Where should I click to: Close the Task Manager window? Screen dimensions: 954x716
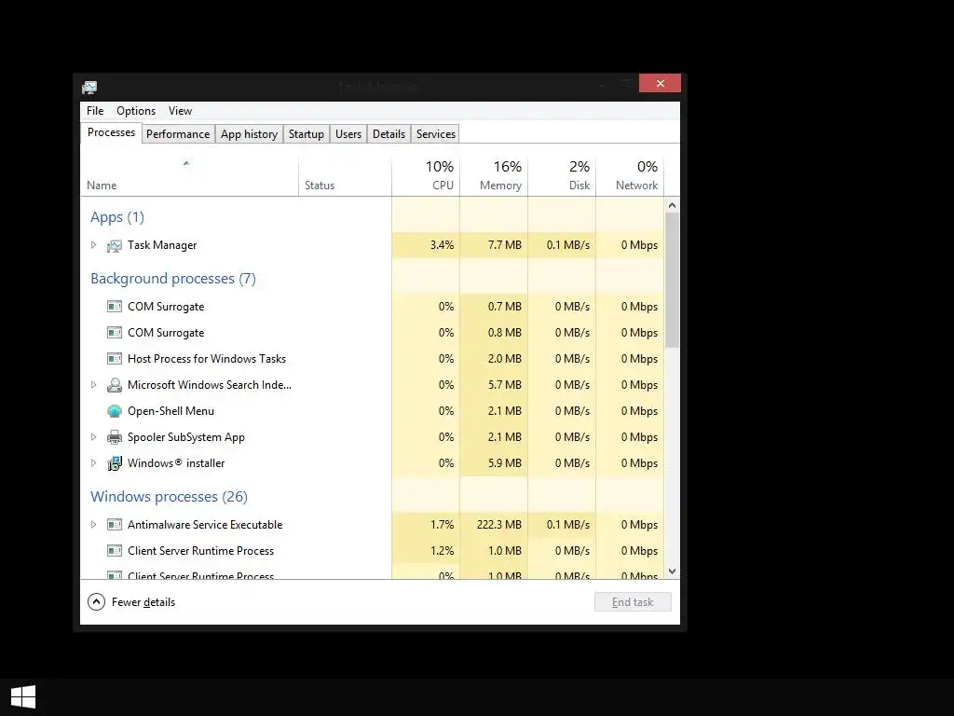click(661, 83)
